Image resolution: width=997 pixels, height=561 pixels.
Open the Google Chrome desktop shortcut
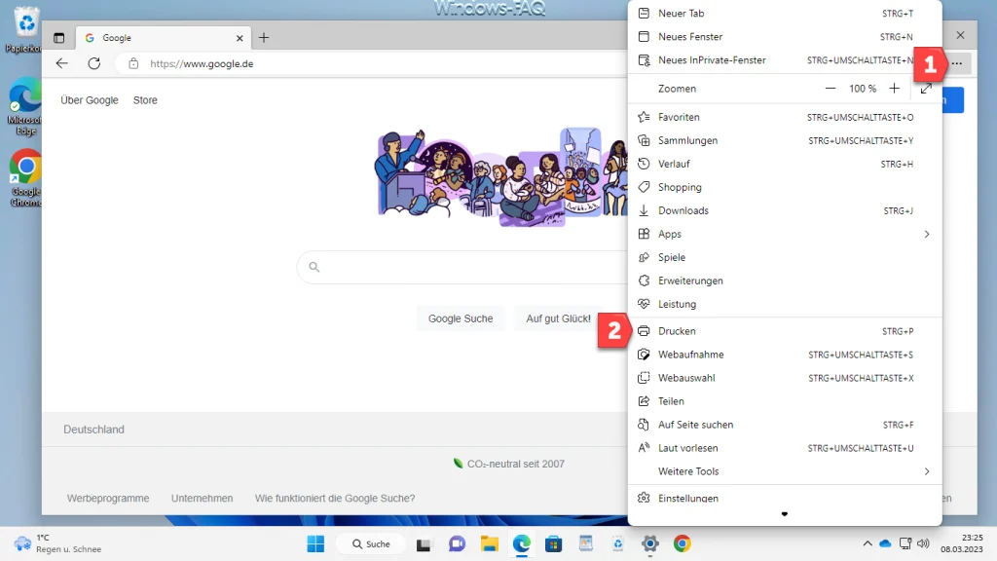coord(25,178)
